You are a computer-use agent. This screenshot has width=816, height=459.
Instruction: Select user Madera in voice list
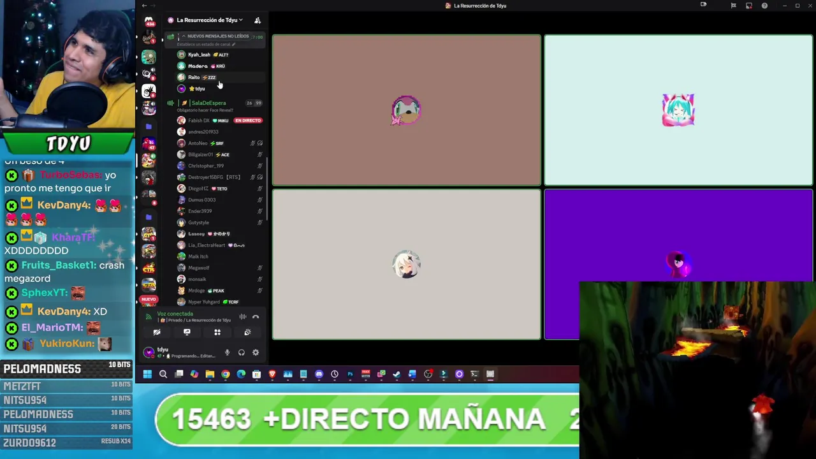click(x=198, y=66)
